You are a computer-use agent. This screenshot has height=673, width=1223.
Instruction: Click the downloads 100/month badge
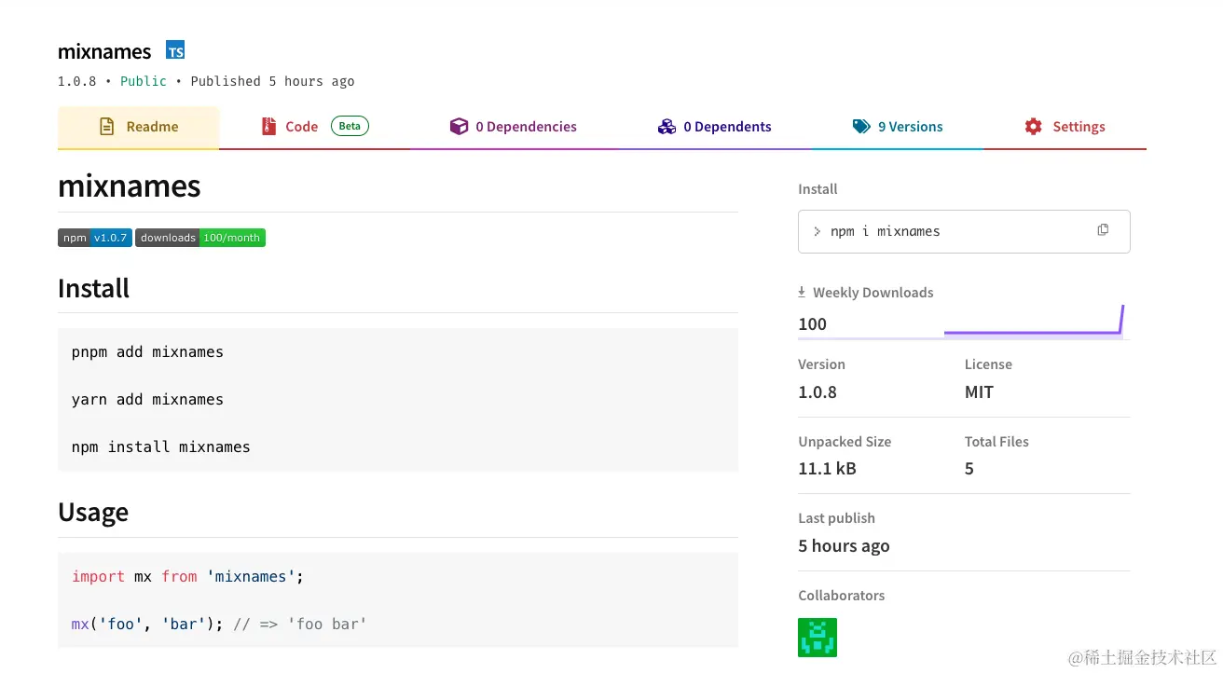tap(200, 238)
